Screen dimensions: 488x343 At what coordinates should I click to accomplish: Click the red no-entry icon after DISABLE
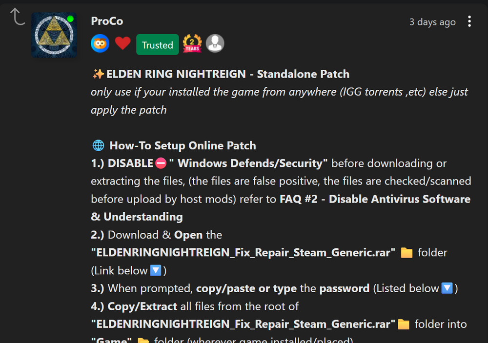(161, 163)
